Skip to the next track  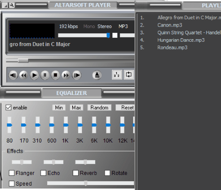click(77, 75)
